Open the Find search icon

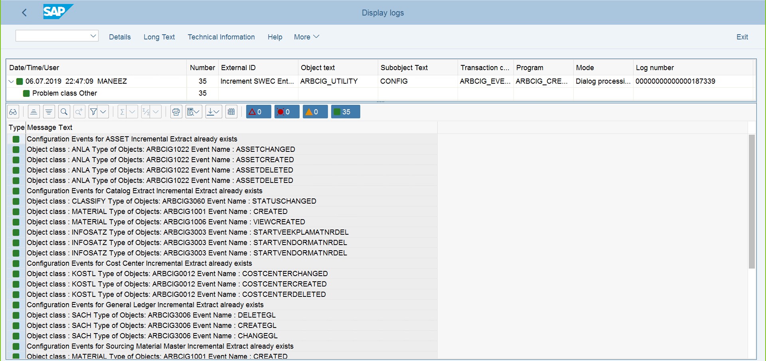click(x=64, y=112)
